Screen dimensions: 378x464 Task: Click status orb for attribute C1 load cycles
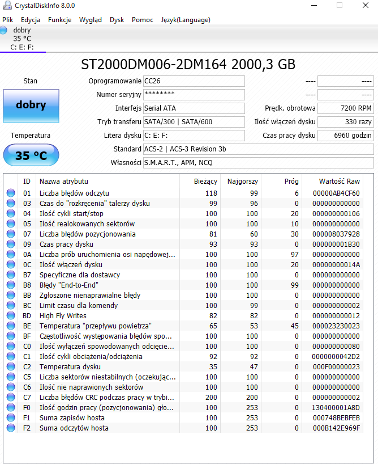tap(11, 356)
